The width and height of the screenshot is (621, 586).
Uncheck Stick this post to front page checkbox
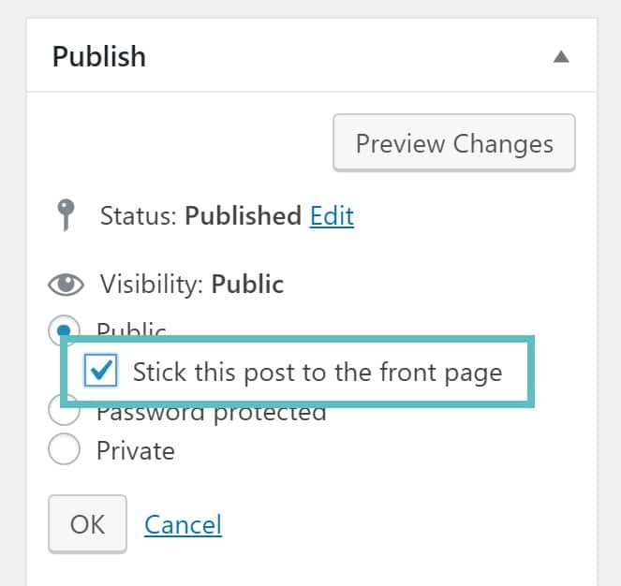pos(100,372)
